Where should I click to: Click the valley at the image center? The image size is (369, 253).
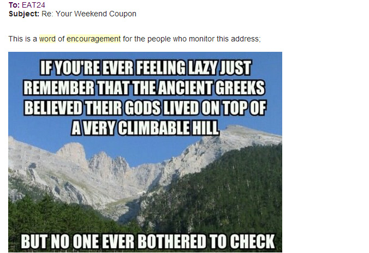[131, 202]
